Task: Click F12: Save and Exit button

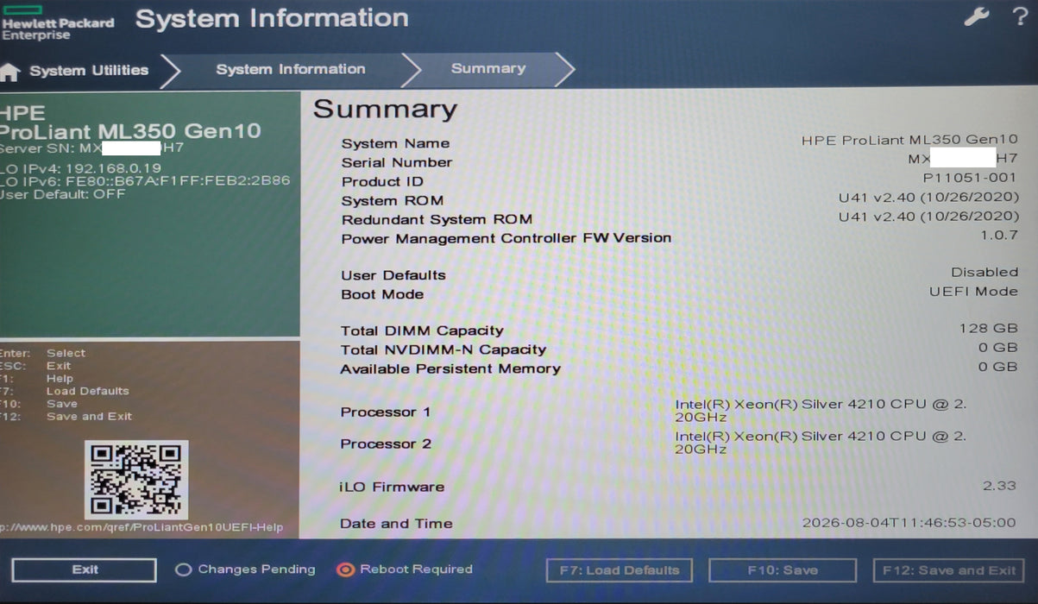Action: tap(948, 570)
